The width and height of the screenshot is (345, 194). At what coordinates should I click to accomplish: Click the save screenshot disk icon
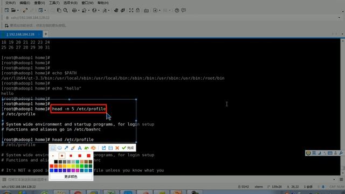point(111,148)
